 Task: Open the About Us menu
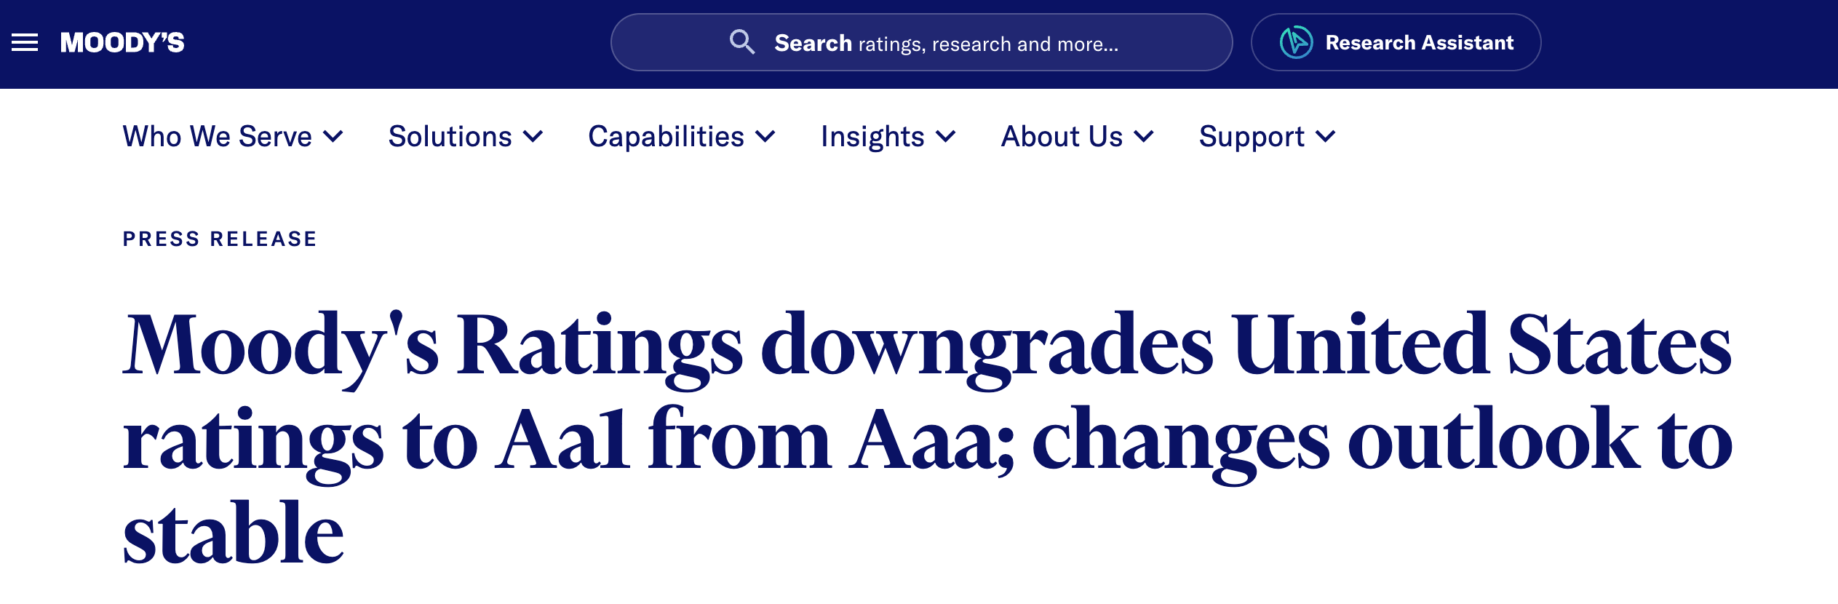[x=1062, y=137]
